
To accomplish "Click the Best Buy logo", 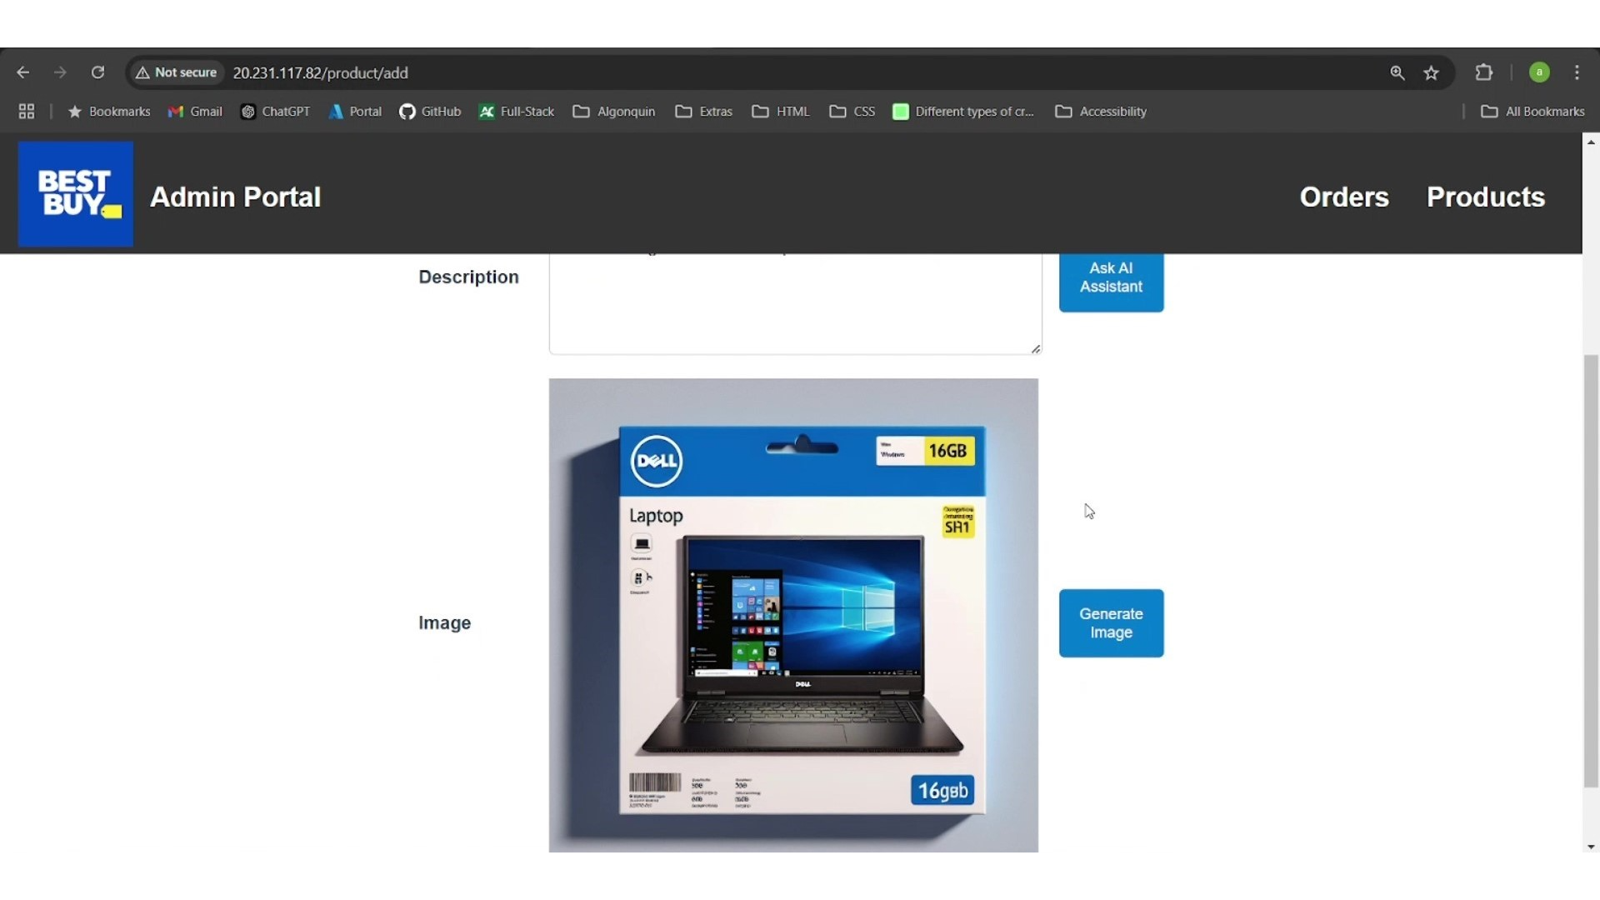I will click(x=76, y=194).
